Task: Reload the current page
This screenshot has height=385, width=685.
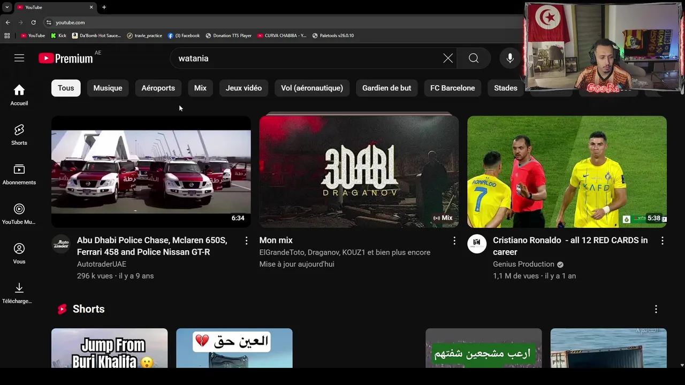Action: (x=33, y=22)
